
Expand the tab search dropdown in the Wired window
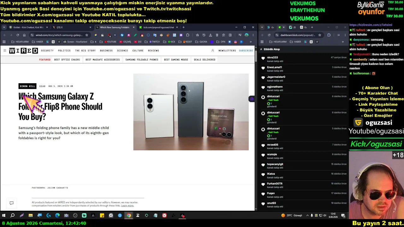4,27
